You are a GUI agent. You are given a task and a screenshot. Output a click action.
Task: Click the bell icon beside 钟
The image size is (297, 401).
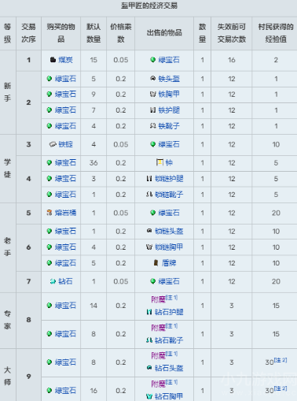point(159,162)
